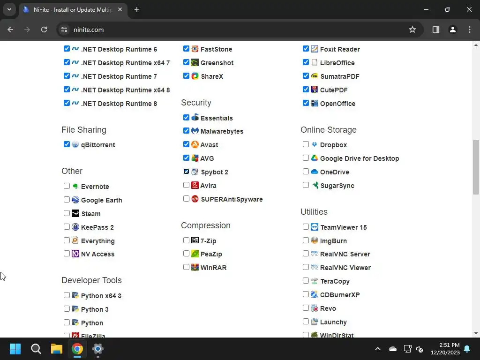Viewport: 480px width, 360px height.
Task: Click the page vertical scrollbar thumb
Action: [x=476, y=167]
